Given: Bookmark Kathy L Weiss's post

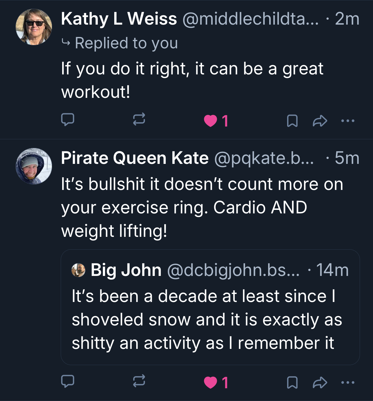Looking at the screenshot, I should [292, 121].
